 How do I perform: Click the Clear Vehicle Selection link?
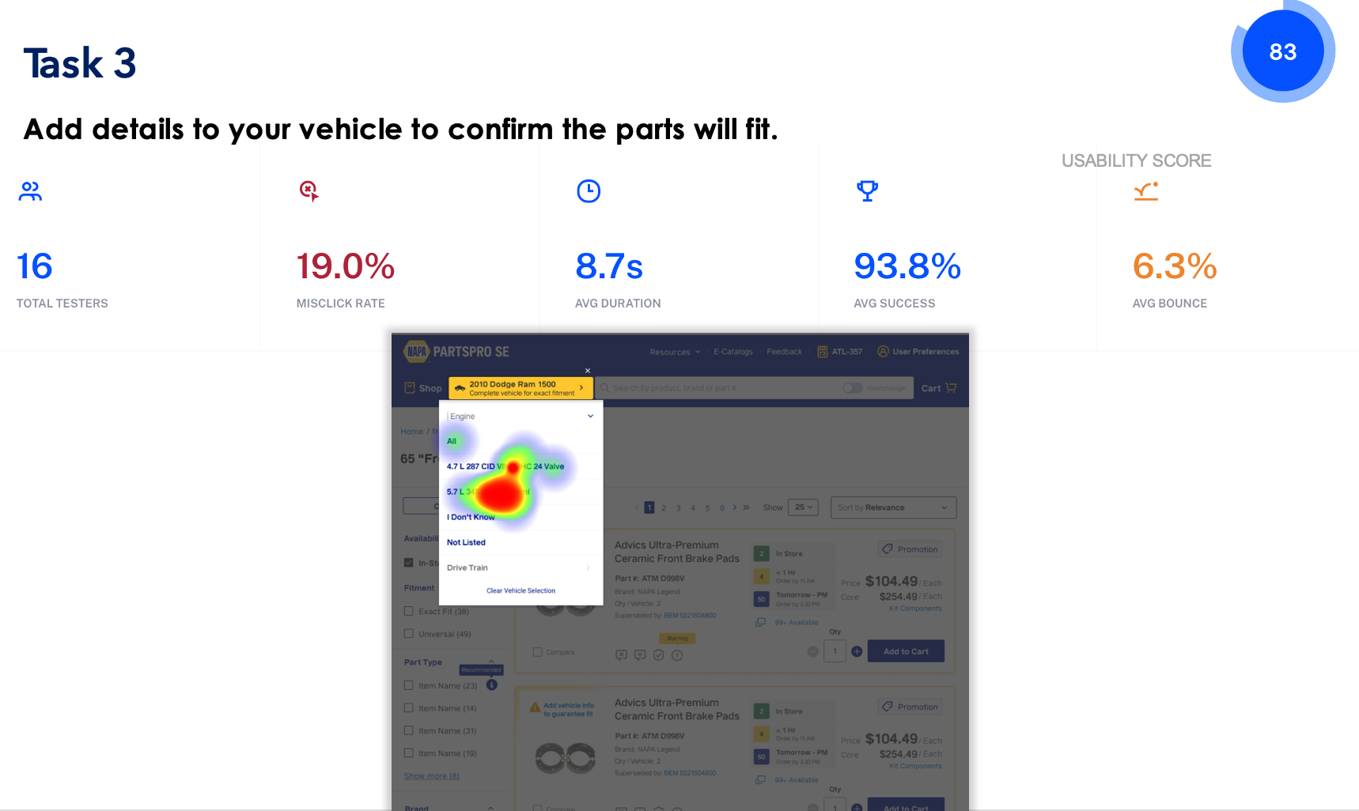click(x=521, y=591)
